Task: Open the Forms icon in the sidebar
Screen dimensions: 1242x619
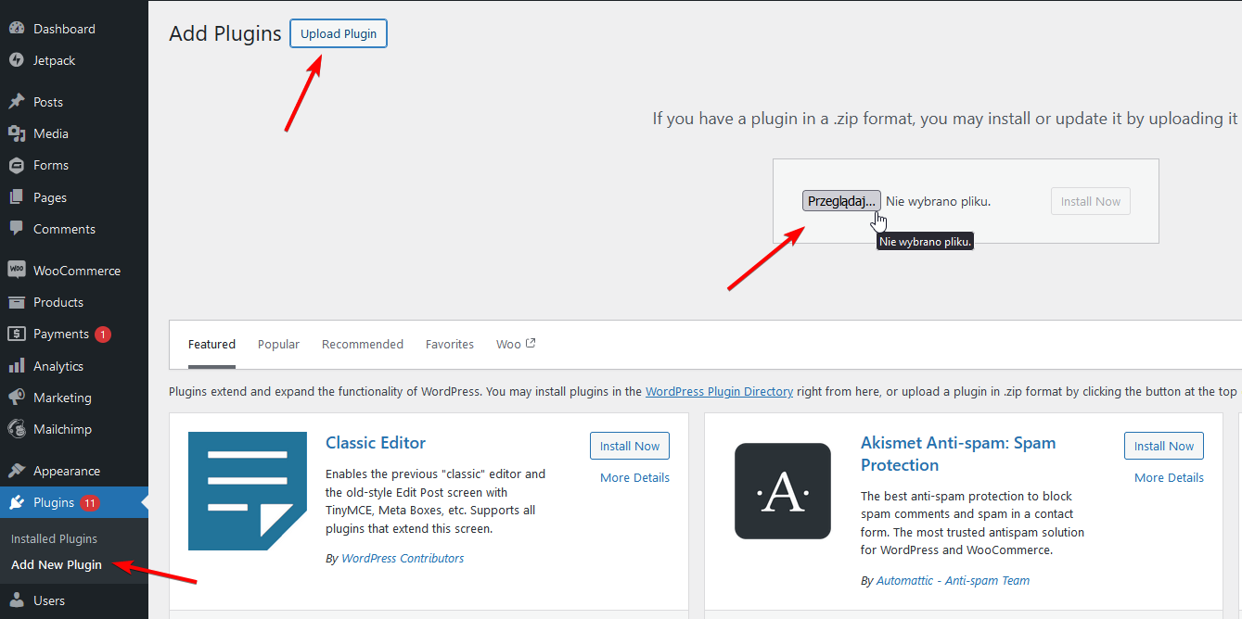Action: [17, 165]
